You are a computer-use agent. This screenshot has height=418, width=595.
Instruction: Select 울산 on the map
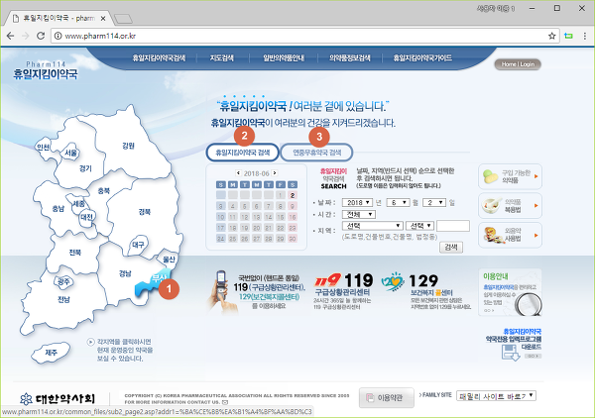click(x=169, y=260)
